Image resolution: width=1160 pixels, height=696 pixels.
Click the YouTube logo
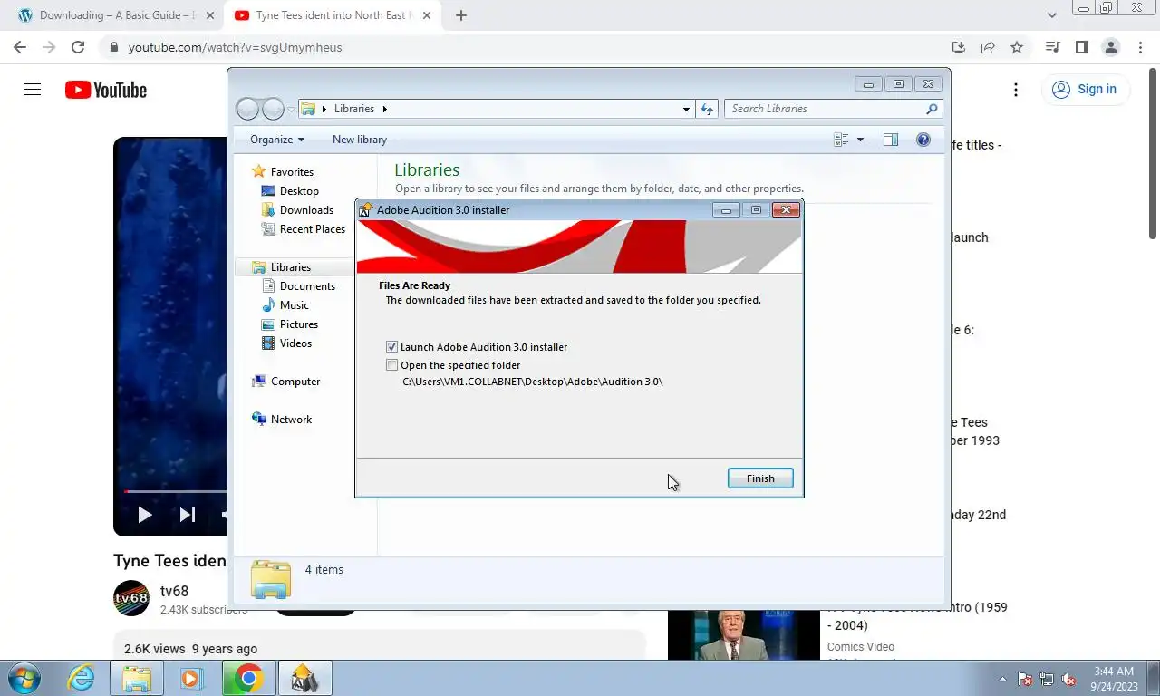(106, 90)
